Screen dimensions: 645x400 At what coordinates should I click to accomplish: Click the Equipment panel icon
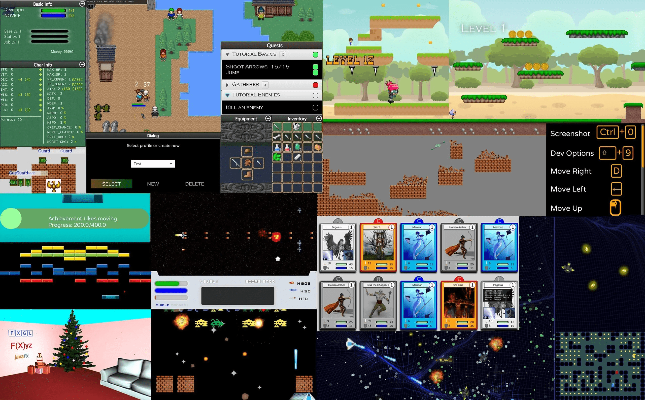coord(268,119)
